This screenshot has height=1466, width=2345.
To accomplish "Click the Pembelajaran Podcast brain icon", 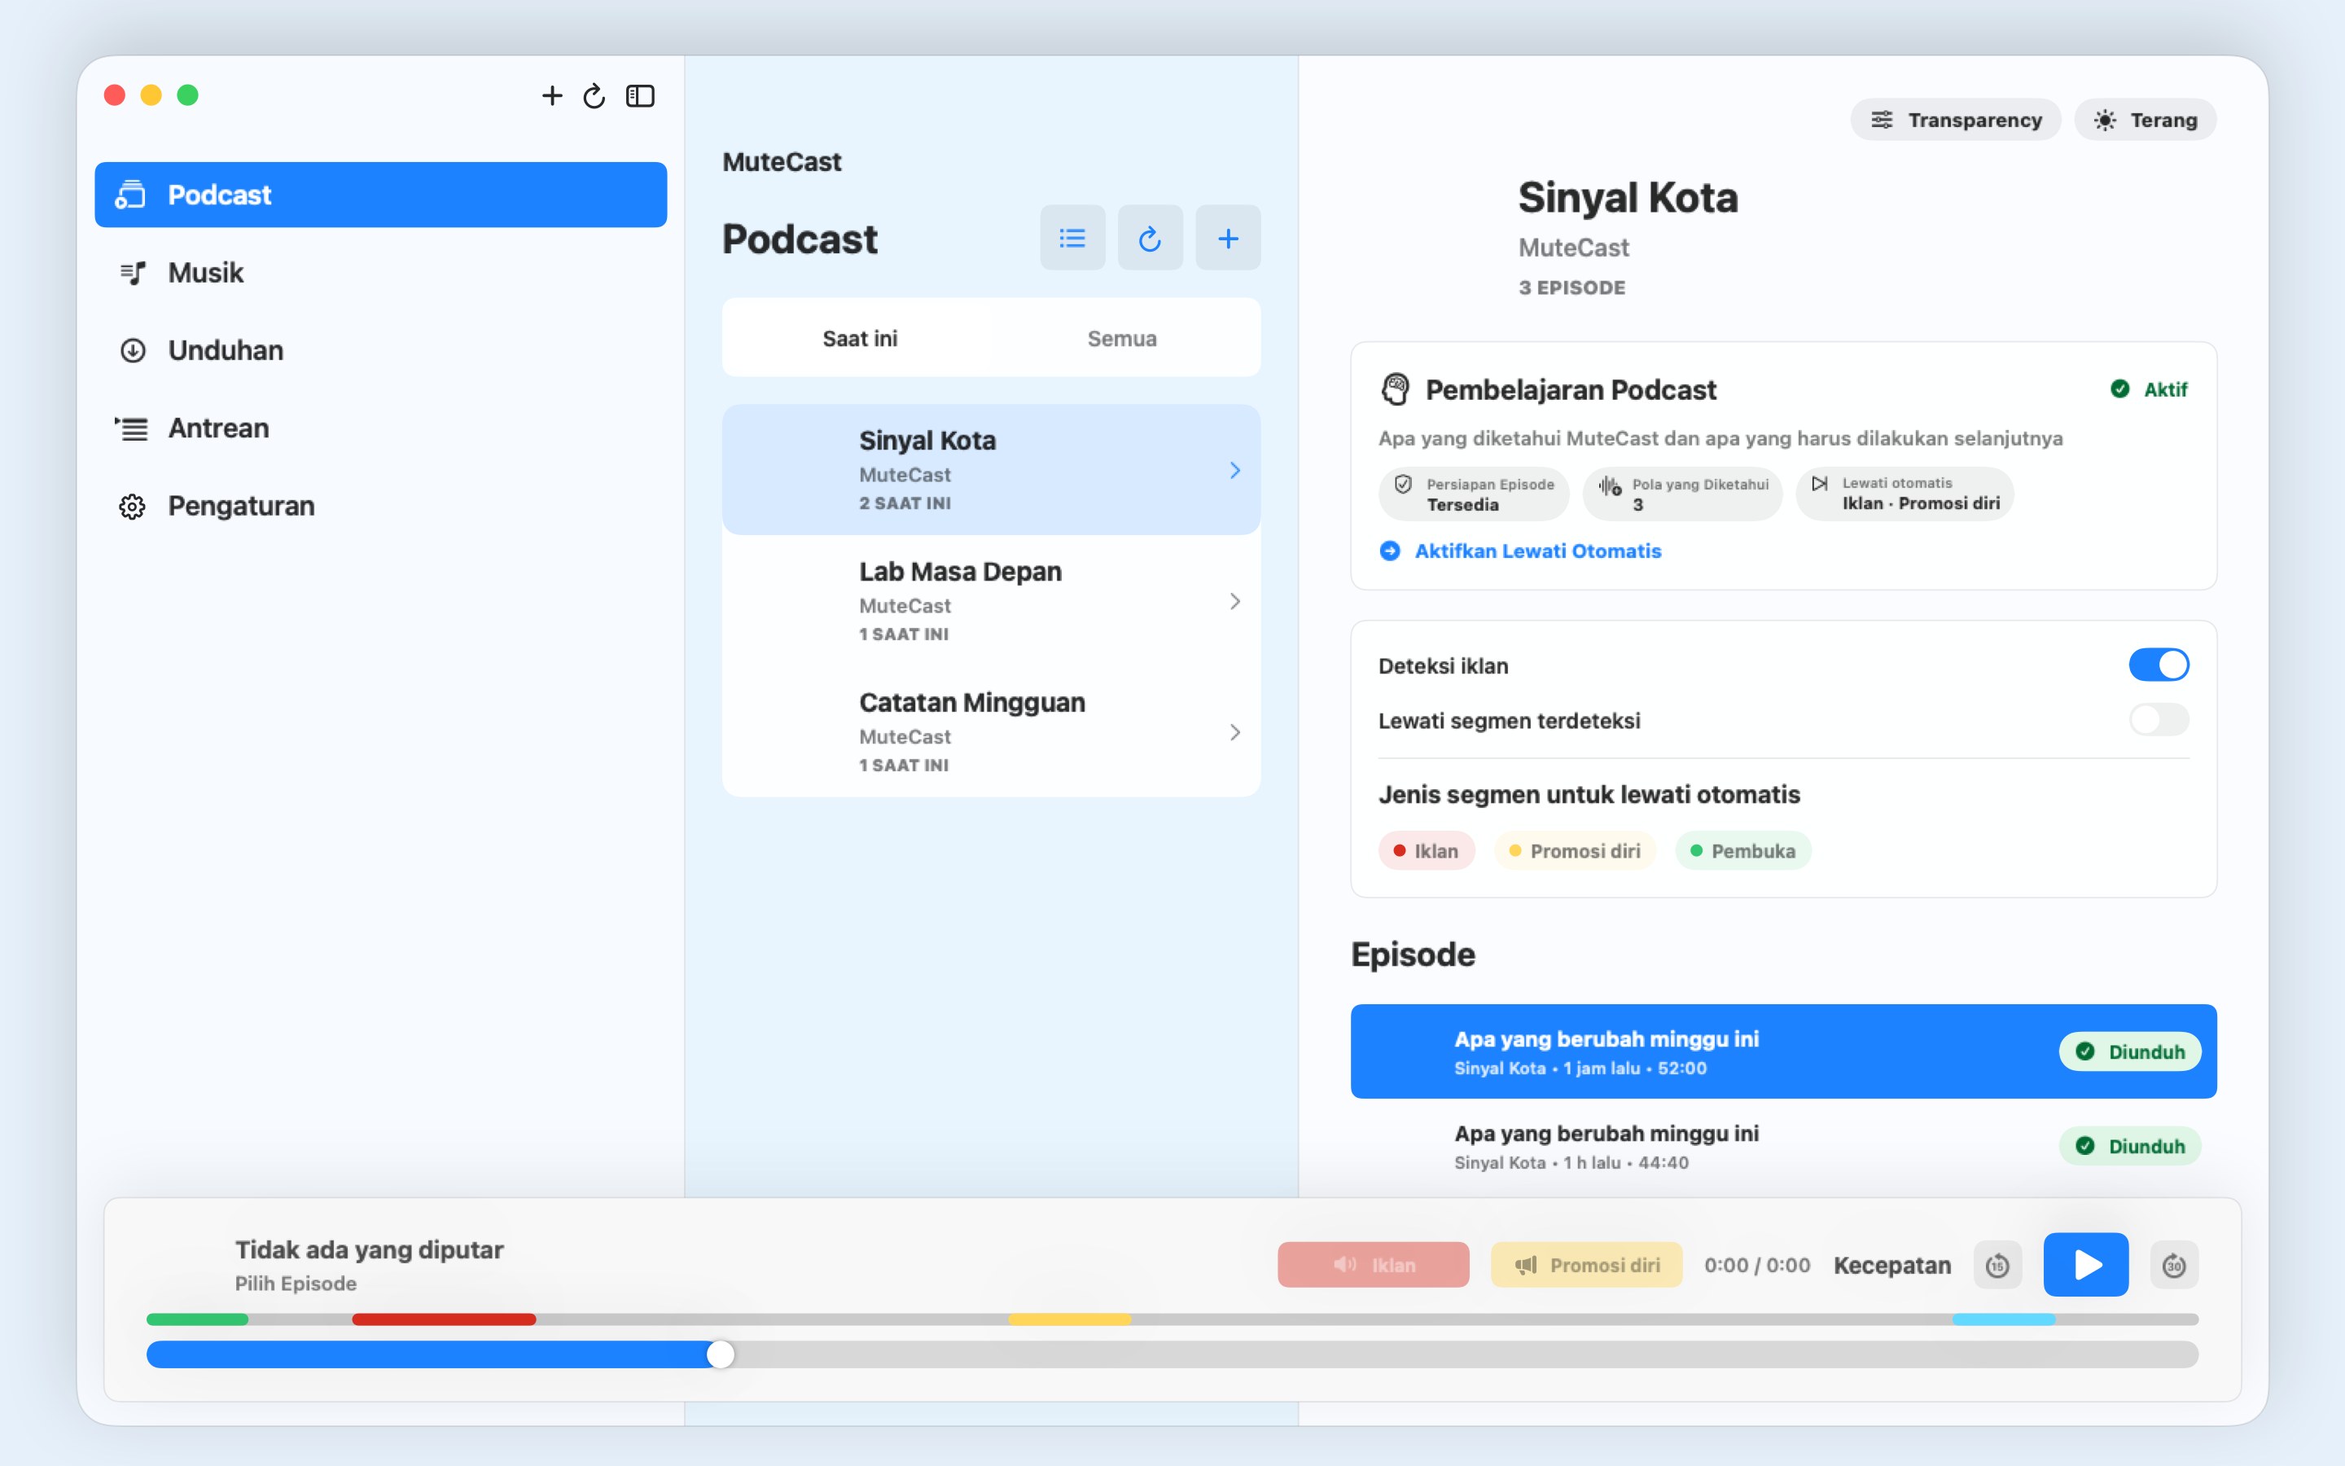I will (1395, 390).
